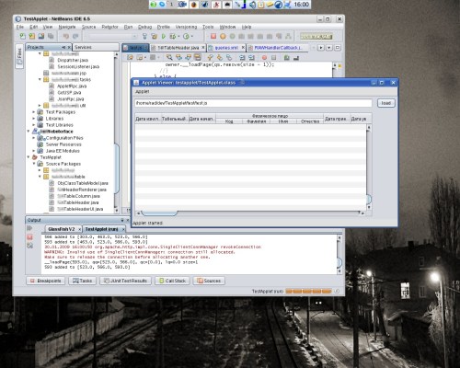Click the Clean and Build broom icon
This screenshot has width=460, height=368.
click(154, 36)
